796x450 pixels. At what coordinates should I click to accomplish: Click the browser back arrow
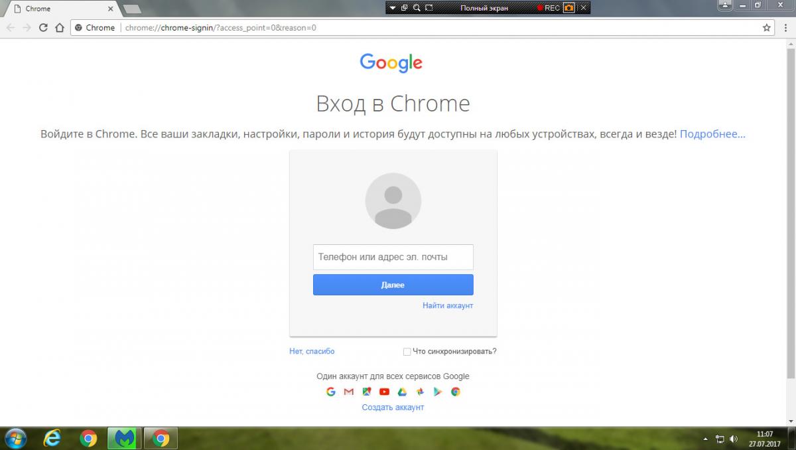(x=11, y=28)
